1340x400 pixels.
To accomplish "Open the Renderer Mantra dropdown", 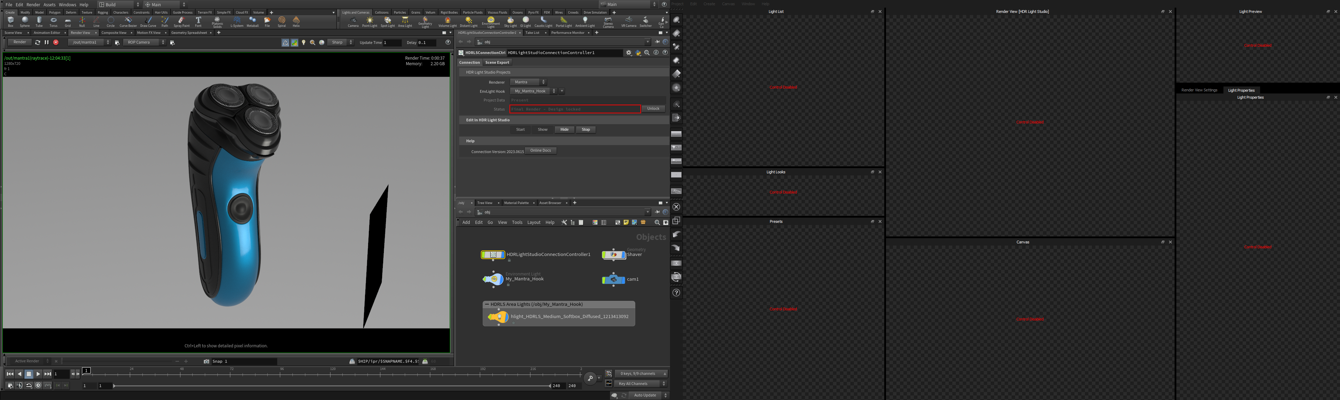I will pos(528,82).
